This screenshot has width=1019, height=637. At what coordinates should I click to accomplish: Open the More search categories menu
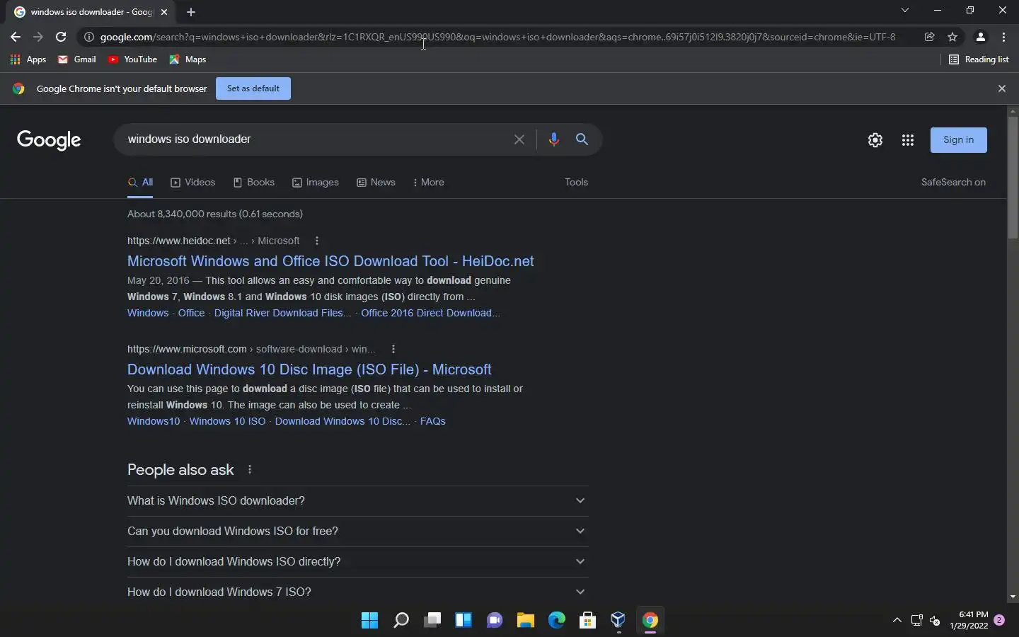coord(429,183)
